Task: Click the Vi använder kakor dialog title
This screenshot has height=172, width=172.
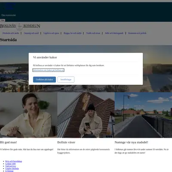Action: 45,57
